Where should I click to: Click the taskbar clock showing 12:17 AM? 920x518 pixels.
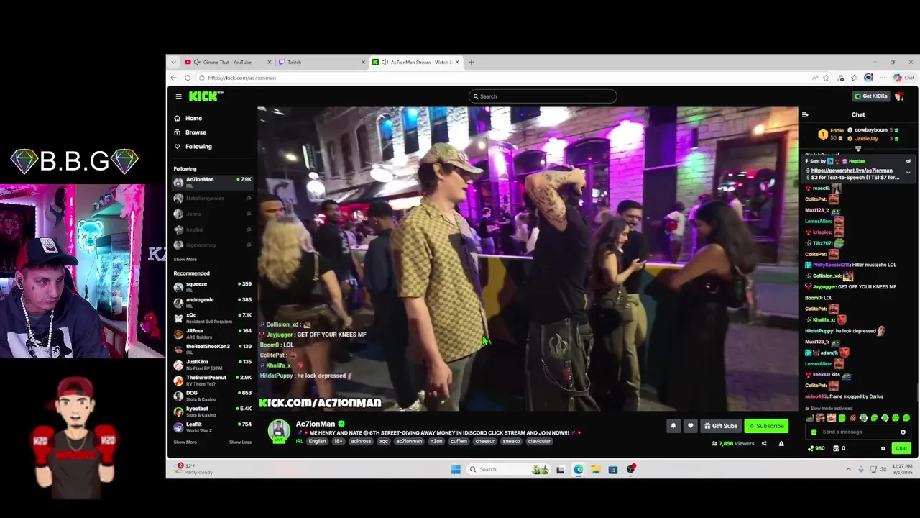(x=902, y=469)
